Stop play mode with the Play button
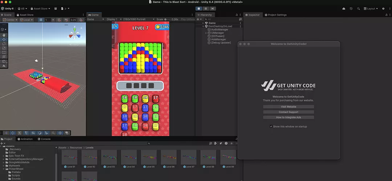 pyautogui.click(x=199, y=8)
